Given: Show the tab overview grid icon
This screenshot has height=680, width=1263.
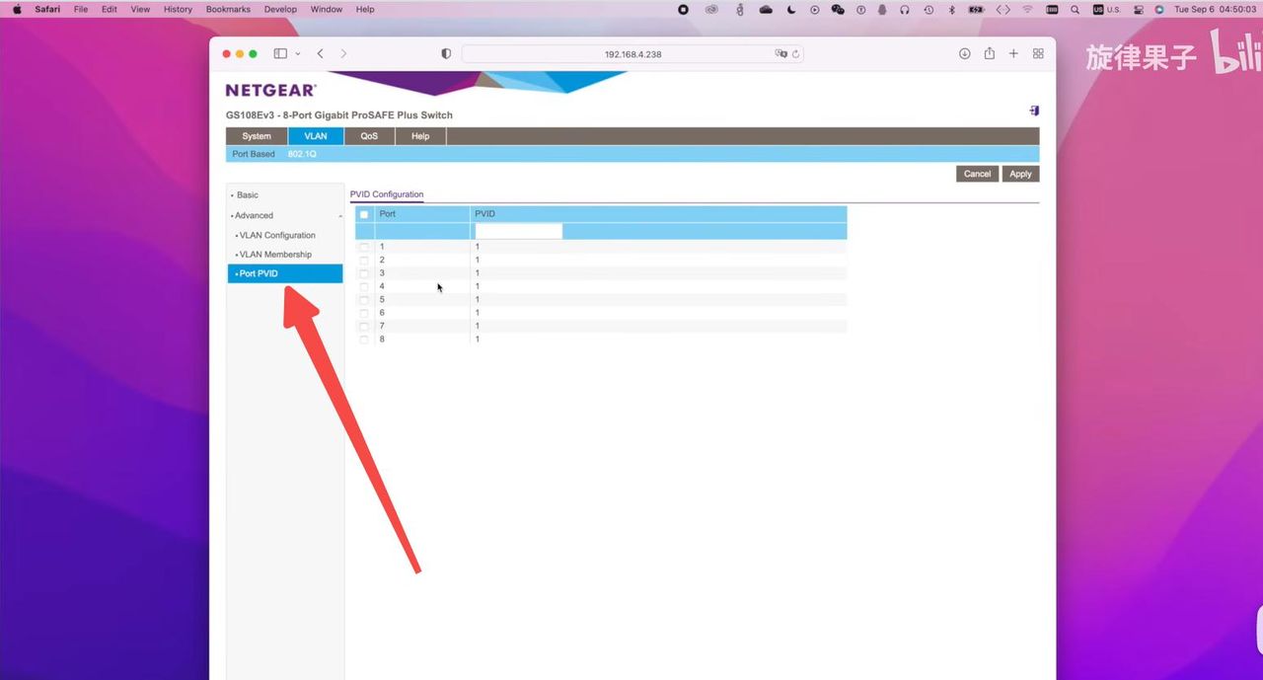Looking at the screenshot, I should [x=1038, y=53].
